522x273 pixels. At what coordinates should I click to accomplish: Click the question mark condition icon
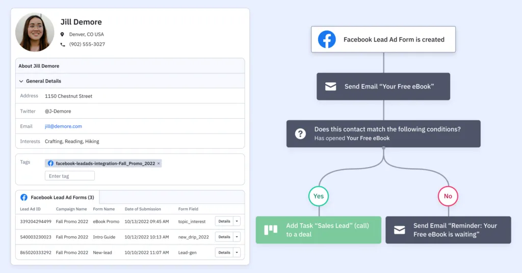(x=300, y=133)
